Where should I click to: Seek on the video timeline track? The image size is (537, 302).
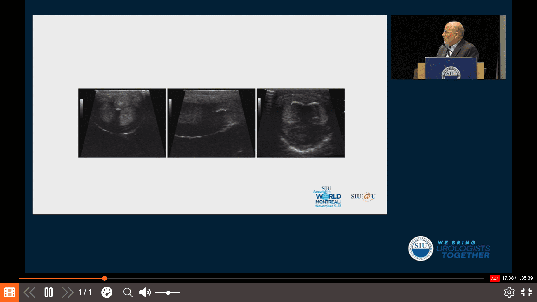tap(251, 278)
